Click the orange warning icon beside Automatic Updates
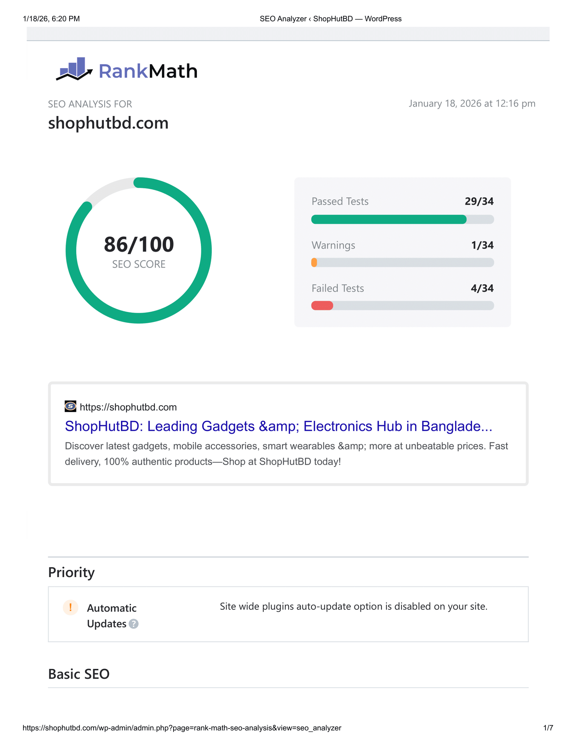This screenshot has width=576, height=746. tap(71, 608)
